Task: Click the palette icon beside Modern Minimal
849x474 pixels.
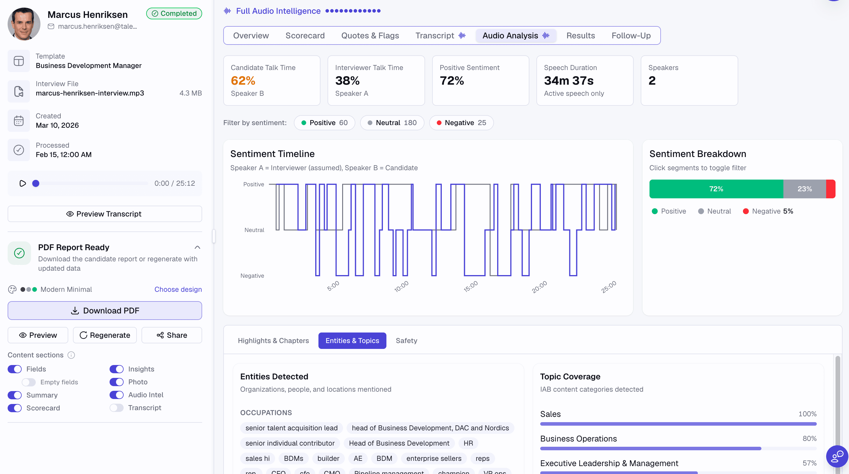Action: [x=12, y=289]
